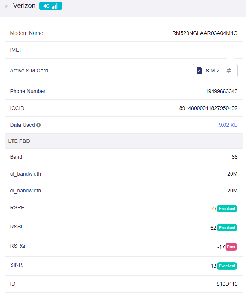Click the Active SIM Card label
Image resolution: width=246 pixels, height=293 pixels.
(x=29, y=71)
